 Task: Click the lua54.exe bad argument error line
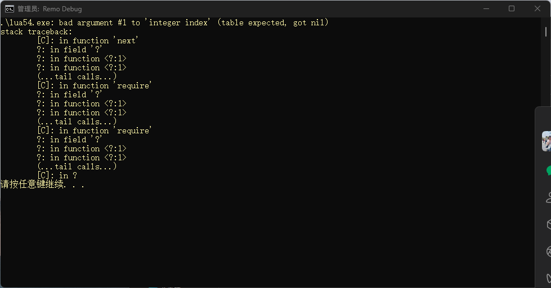point(164,22)
